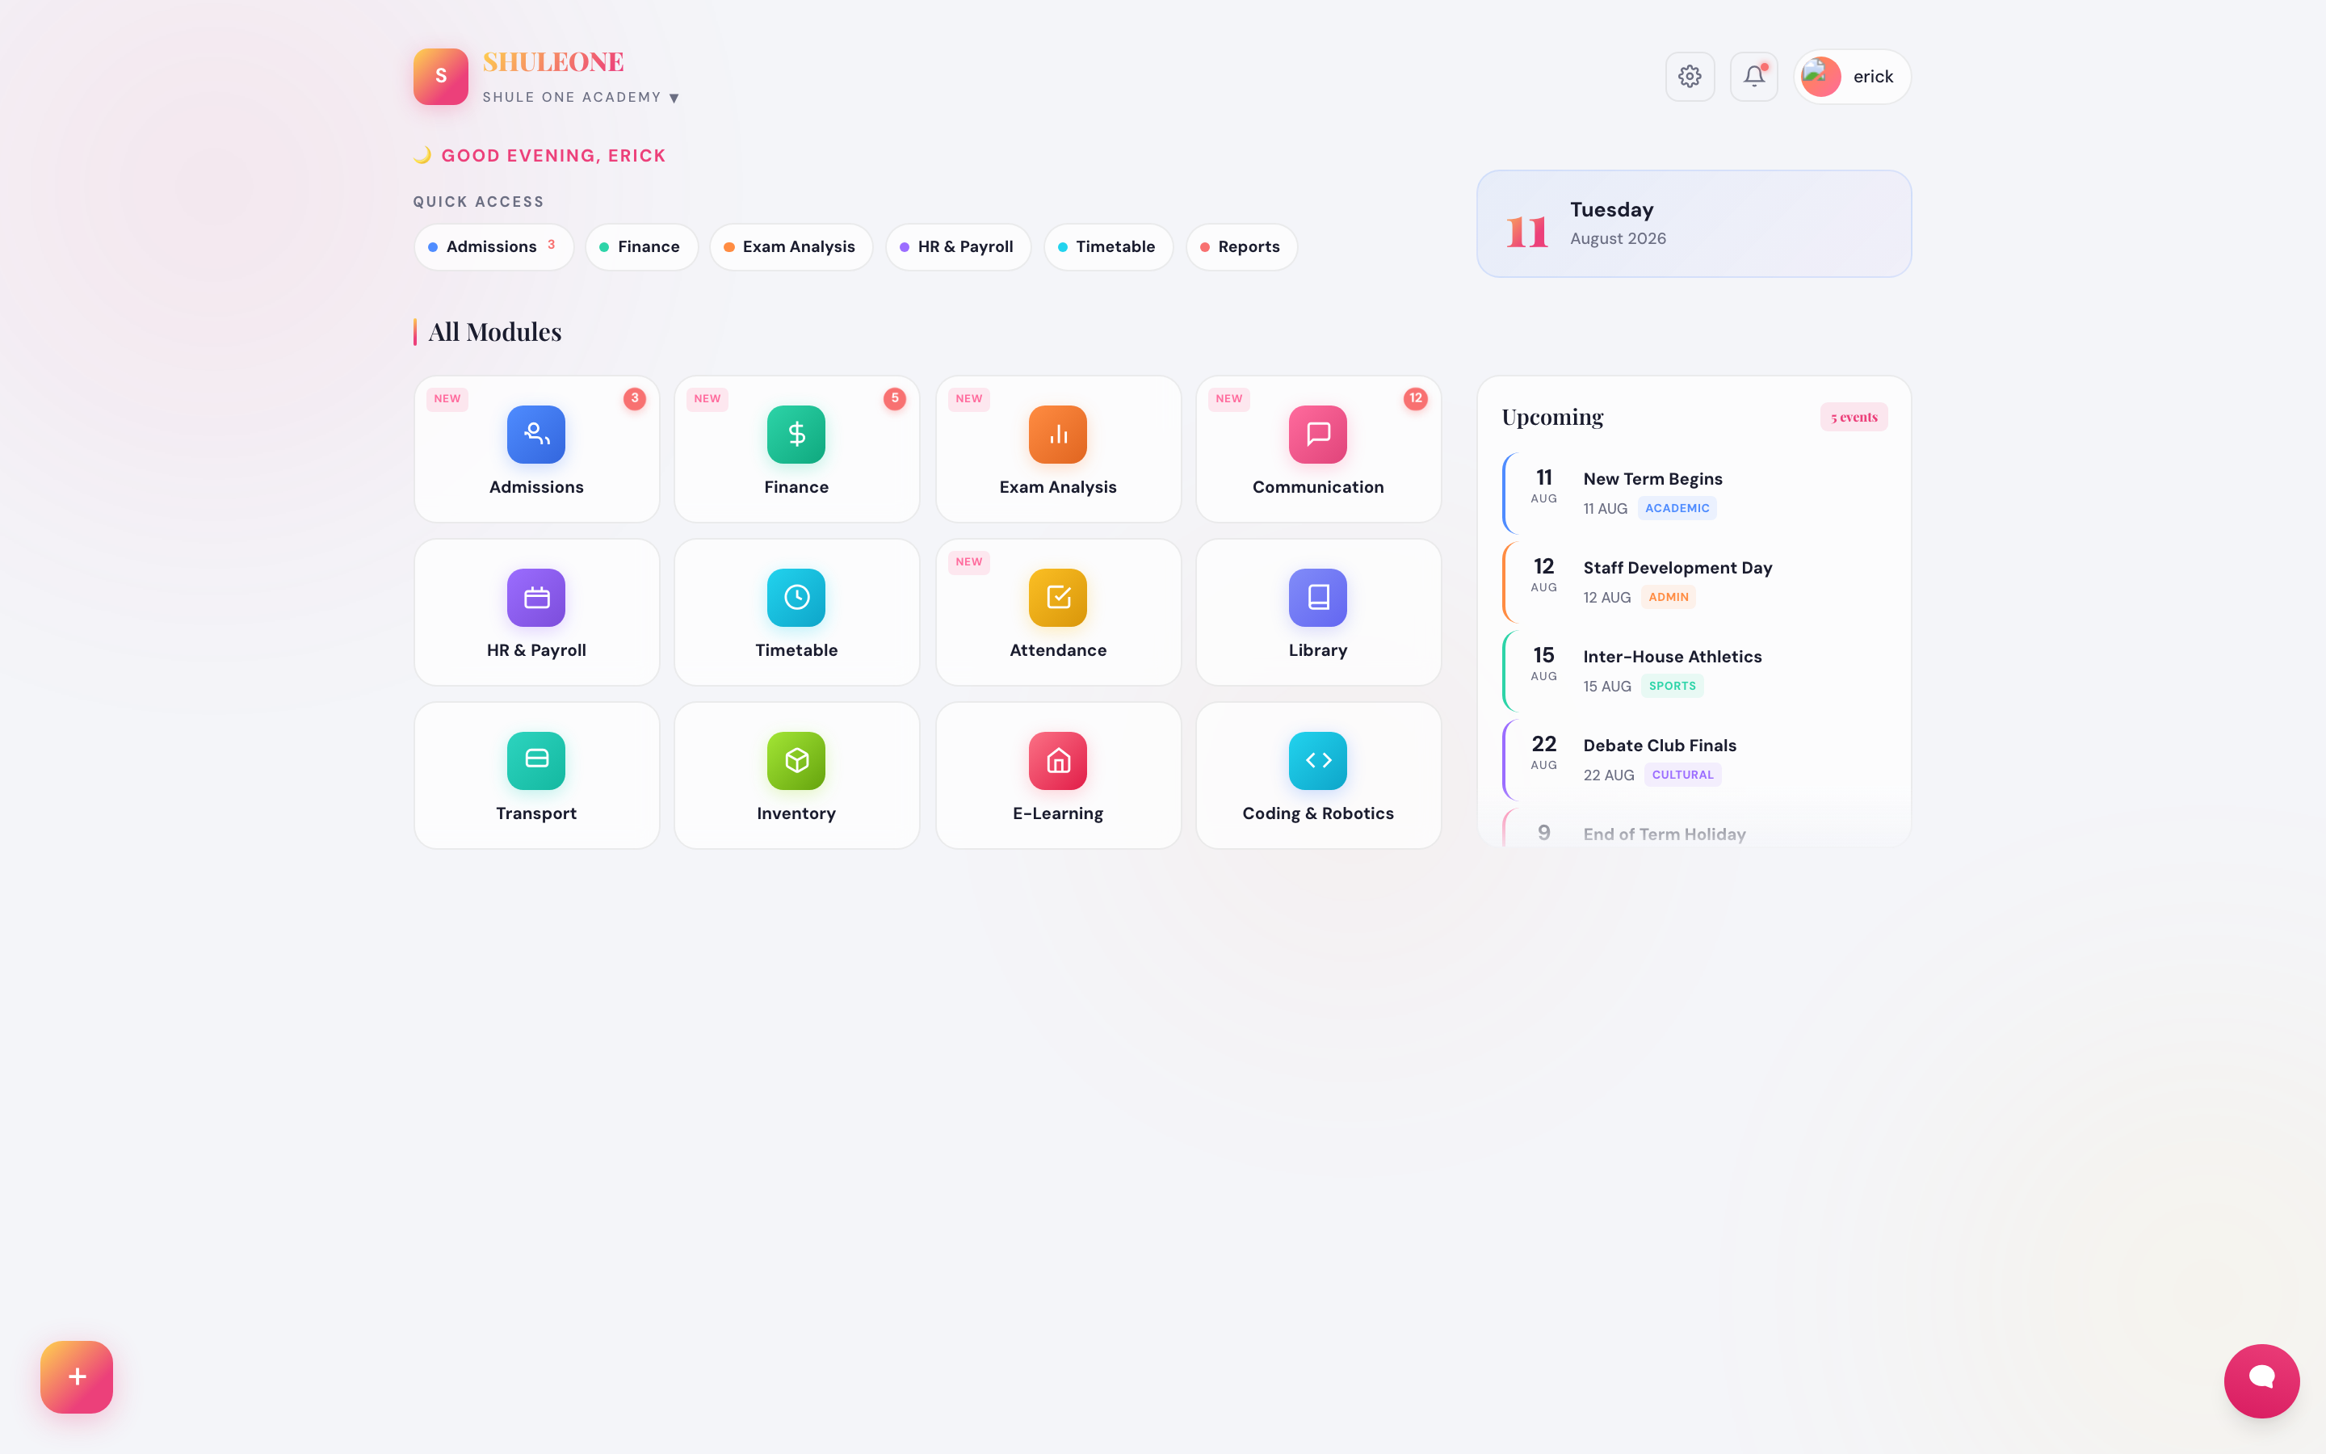
Task: Click the red 12 badge on Communication card
Action: 1416,398
